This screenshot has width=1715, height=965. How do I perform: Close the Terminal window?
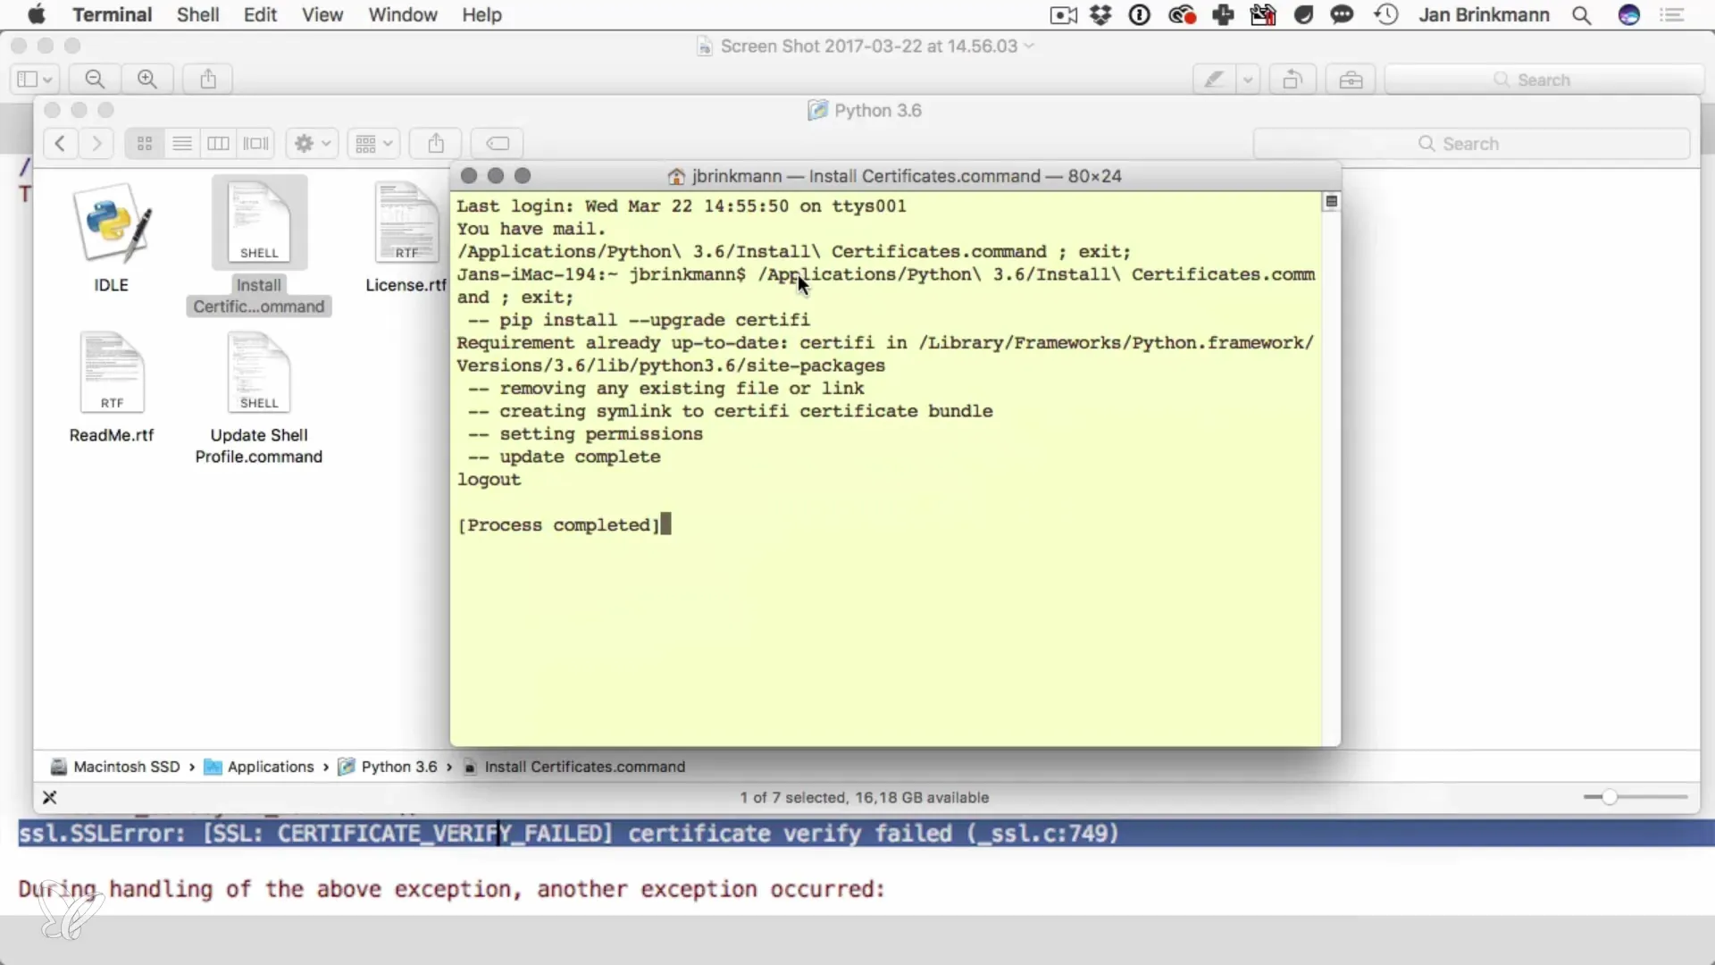pyautogui.click(x=469, y=176)
